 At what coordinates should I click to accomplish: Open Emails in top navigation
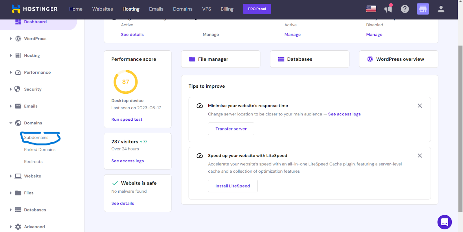click(x=156, y=9)
